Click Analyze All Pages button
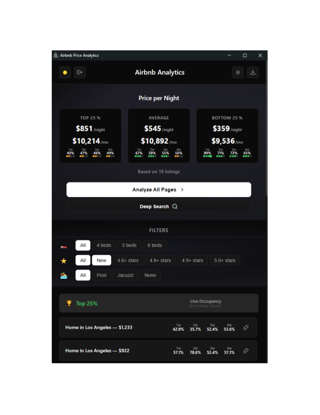This screenshot has height=415, width=320. pyautogui.click(x=159, y=189)
